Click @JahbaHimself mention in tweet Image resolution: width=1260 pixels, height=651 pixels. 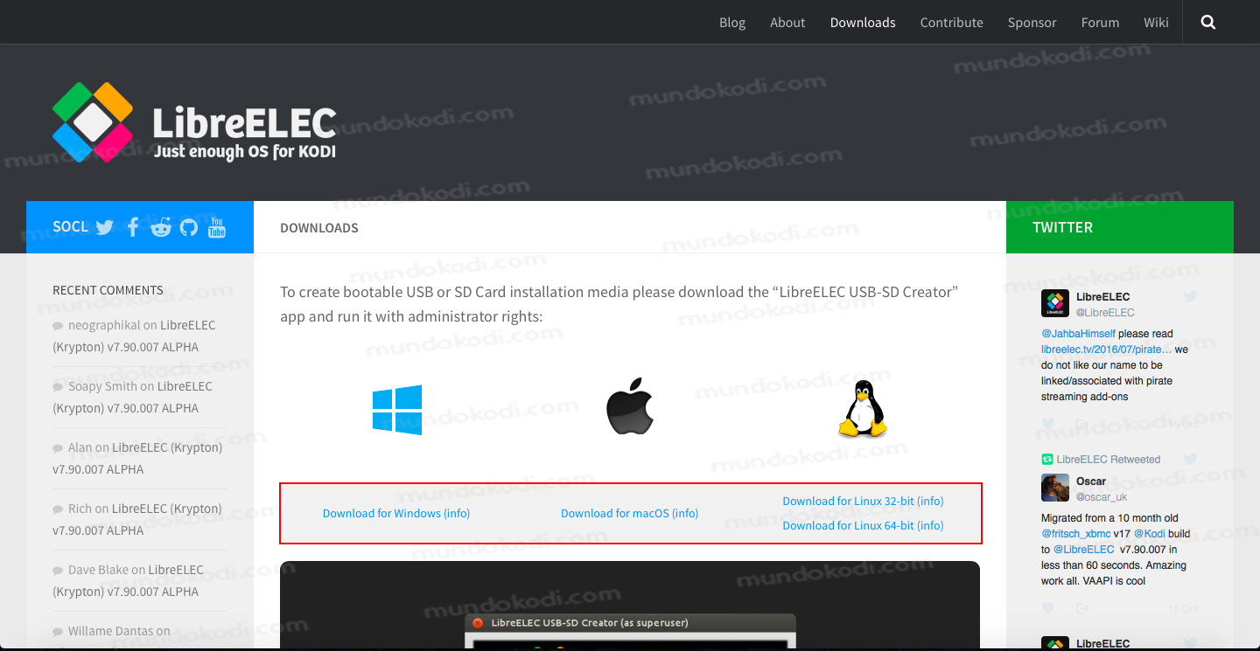click(x=1078, y=334)
